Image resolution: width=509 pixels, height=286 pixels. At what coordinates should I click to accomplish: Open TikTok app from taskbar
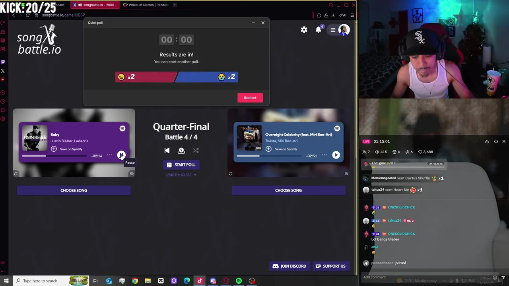pos(200,281)
